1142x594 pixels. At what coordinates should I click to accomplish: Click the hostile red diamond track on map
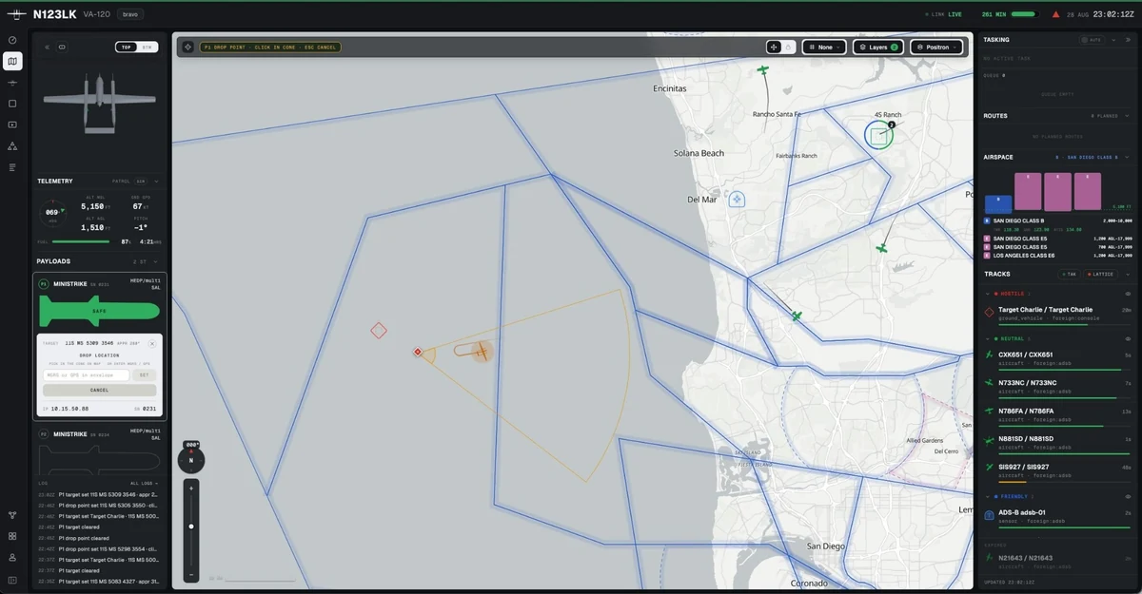coord(378,331)
